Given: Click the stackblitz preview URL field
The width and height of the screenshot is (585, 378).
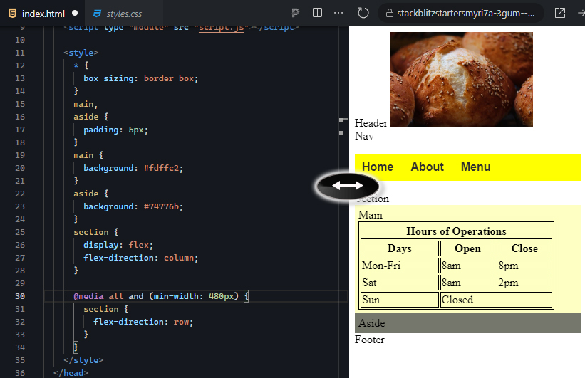Looking at the screenshot, I should [461, 14].
